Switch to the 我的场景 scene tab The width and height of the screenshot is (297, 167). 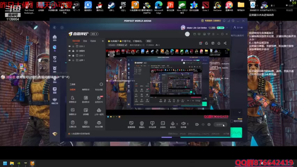point(76,41)
